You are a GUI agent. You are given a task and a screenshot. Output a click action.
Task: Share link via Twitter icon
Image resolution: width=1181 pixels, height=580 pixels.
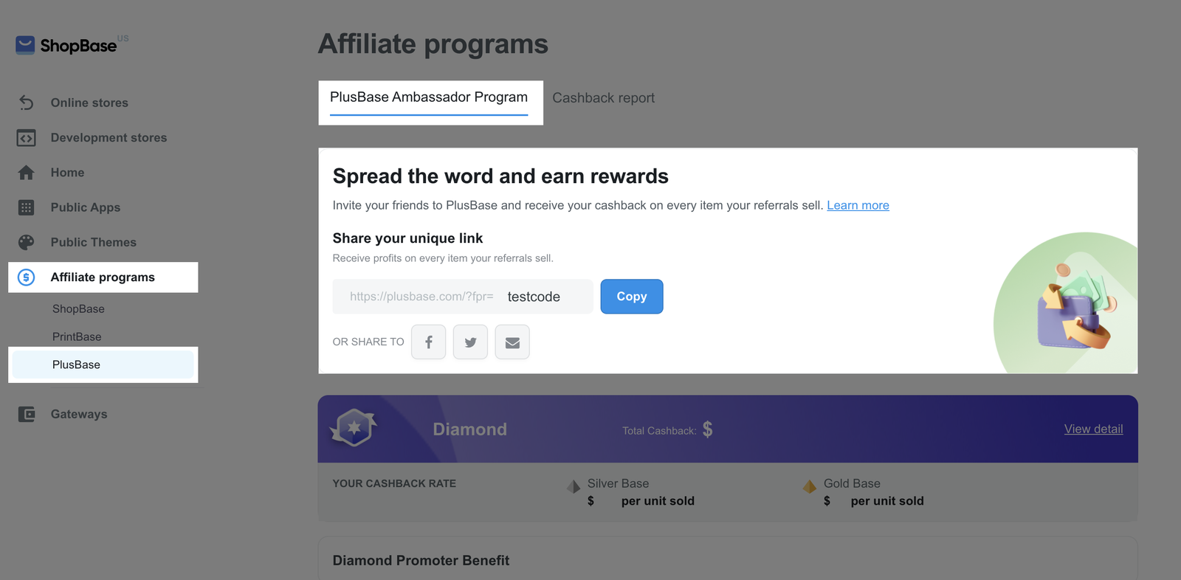pos(470,342)
